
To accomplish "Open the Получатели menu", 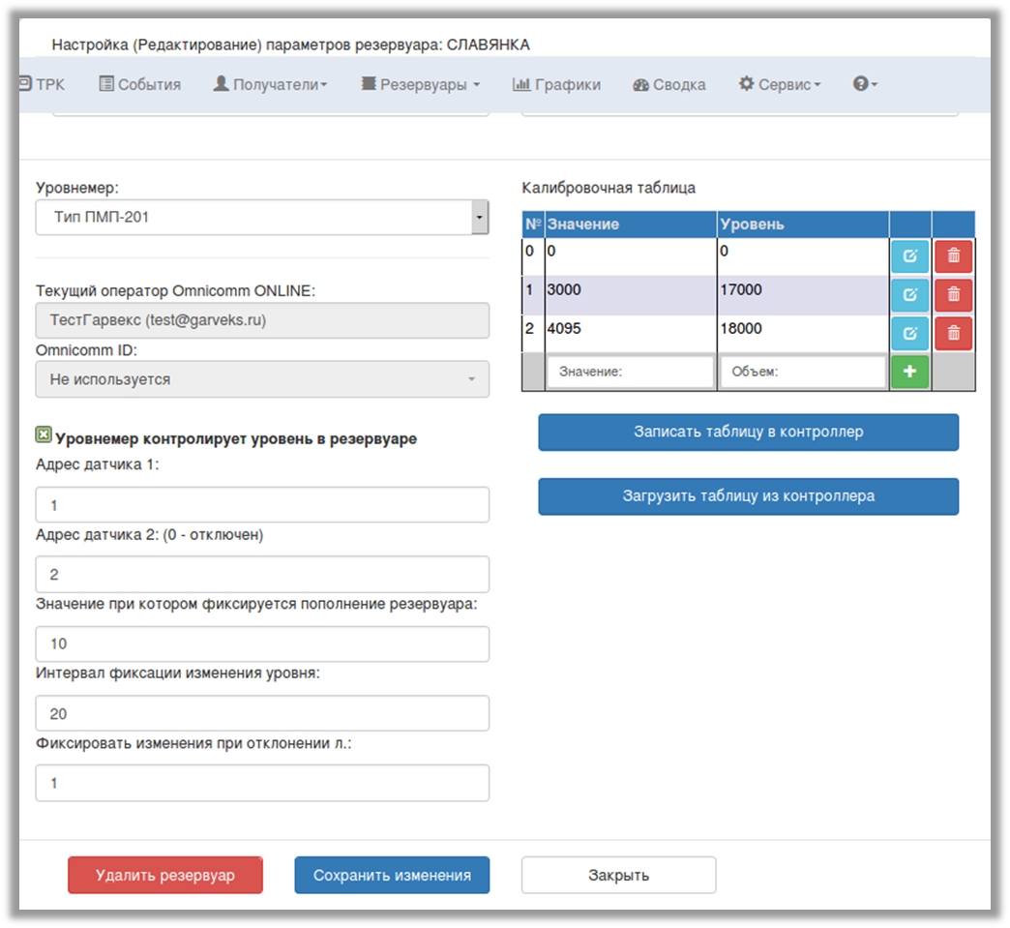I will click(270, 84).
